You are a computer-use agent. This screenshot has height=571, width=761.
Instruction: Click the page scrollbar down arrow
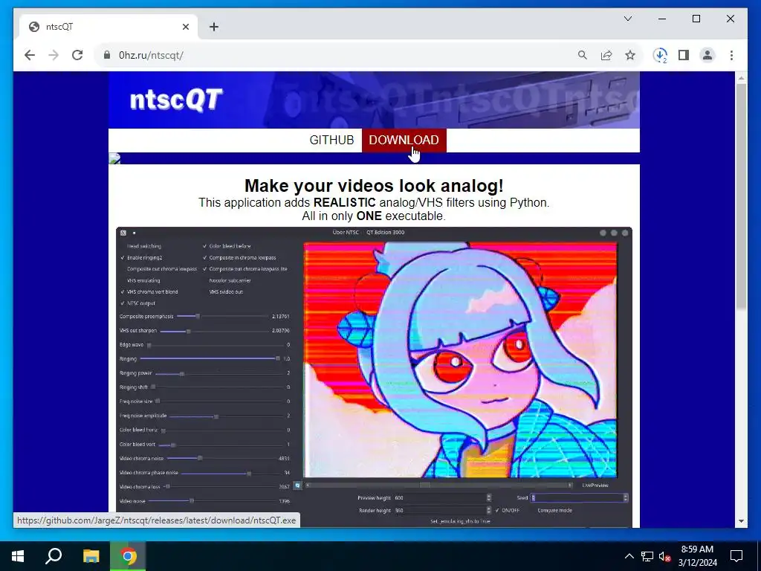(741, 521)
